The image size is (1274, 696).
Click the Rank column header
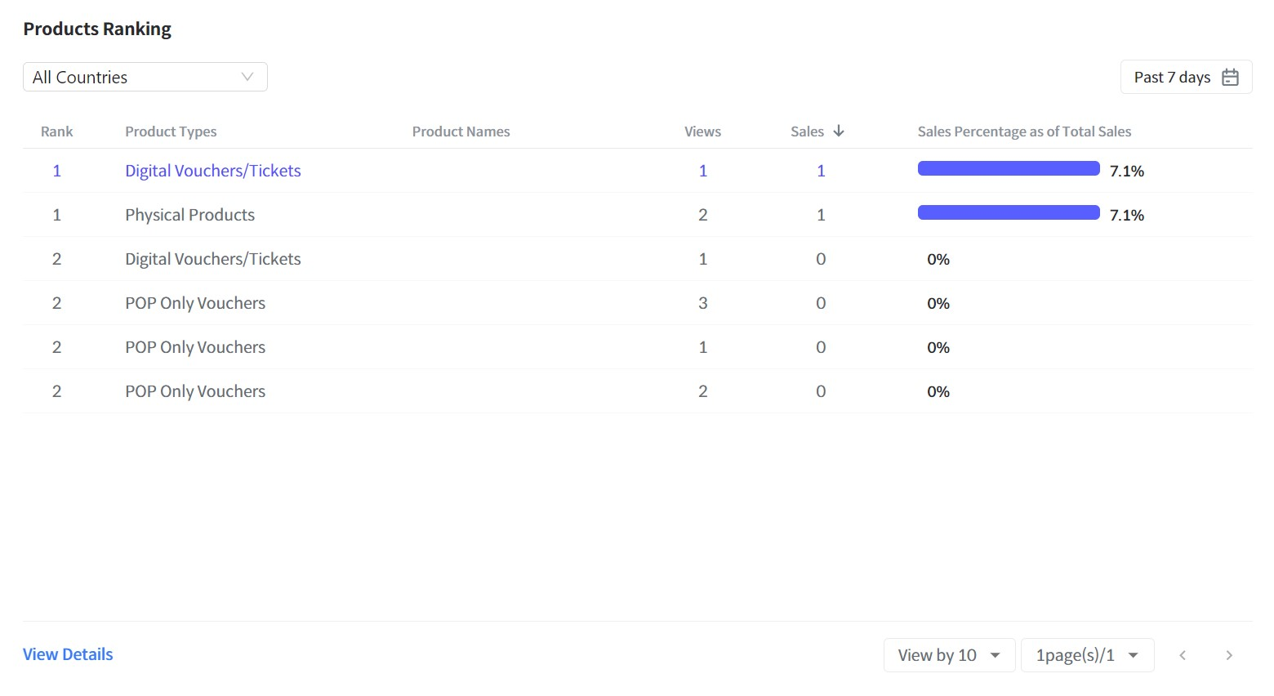[56, 132]
